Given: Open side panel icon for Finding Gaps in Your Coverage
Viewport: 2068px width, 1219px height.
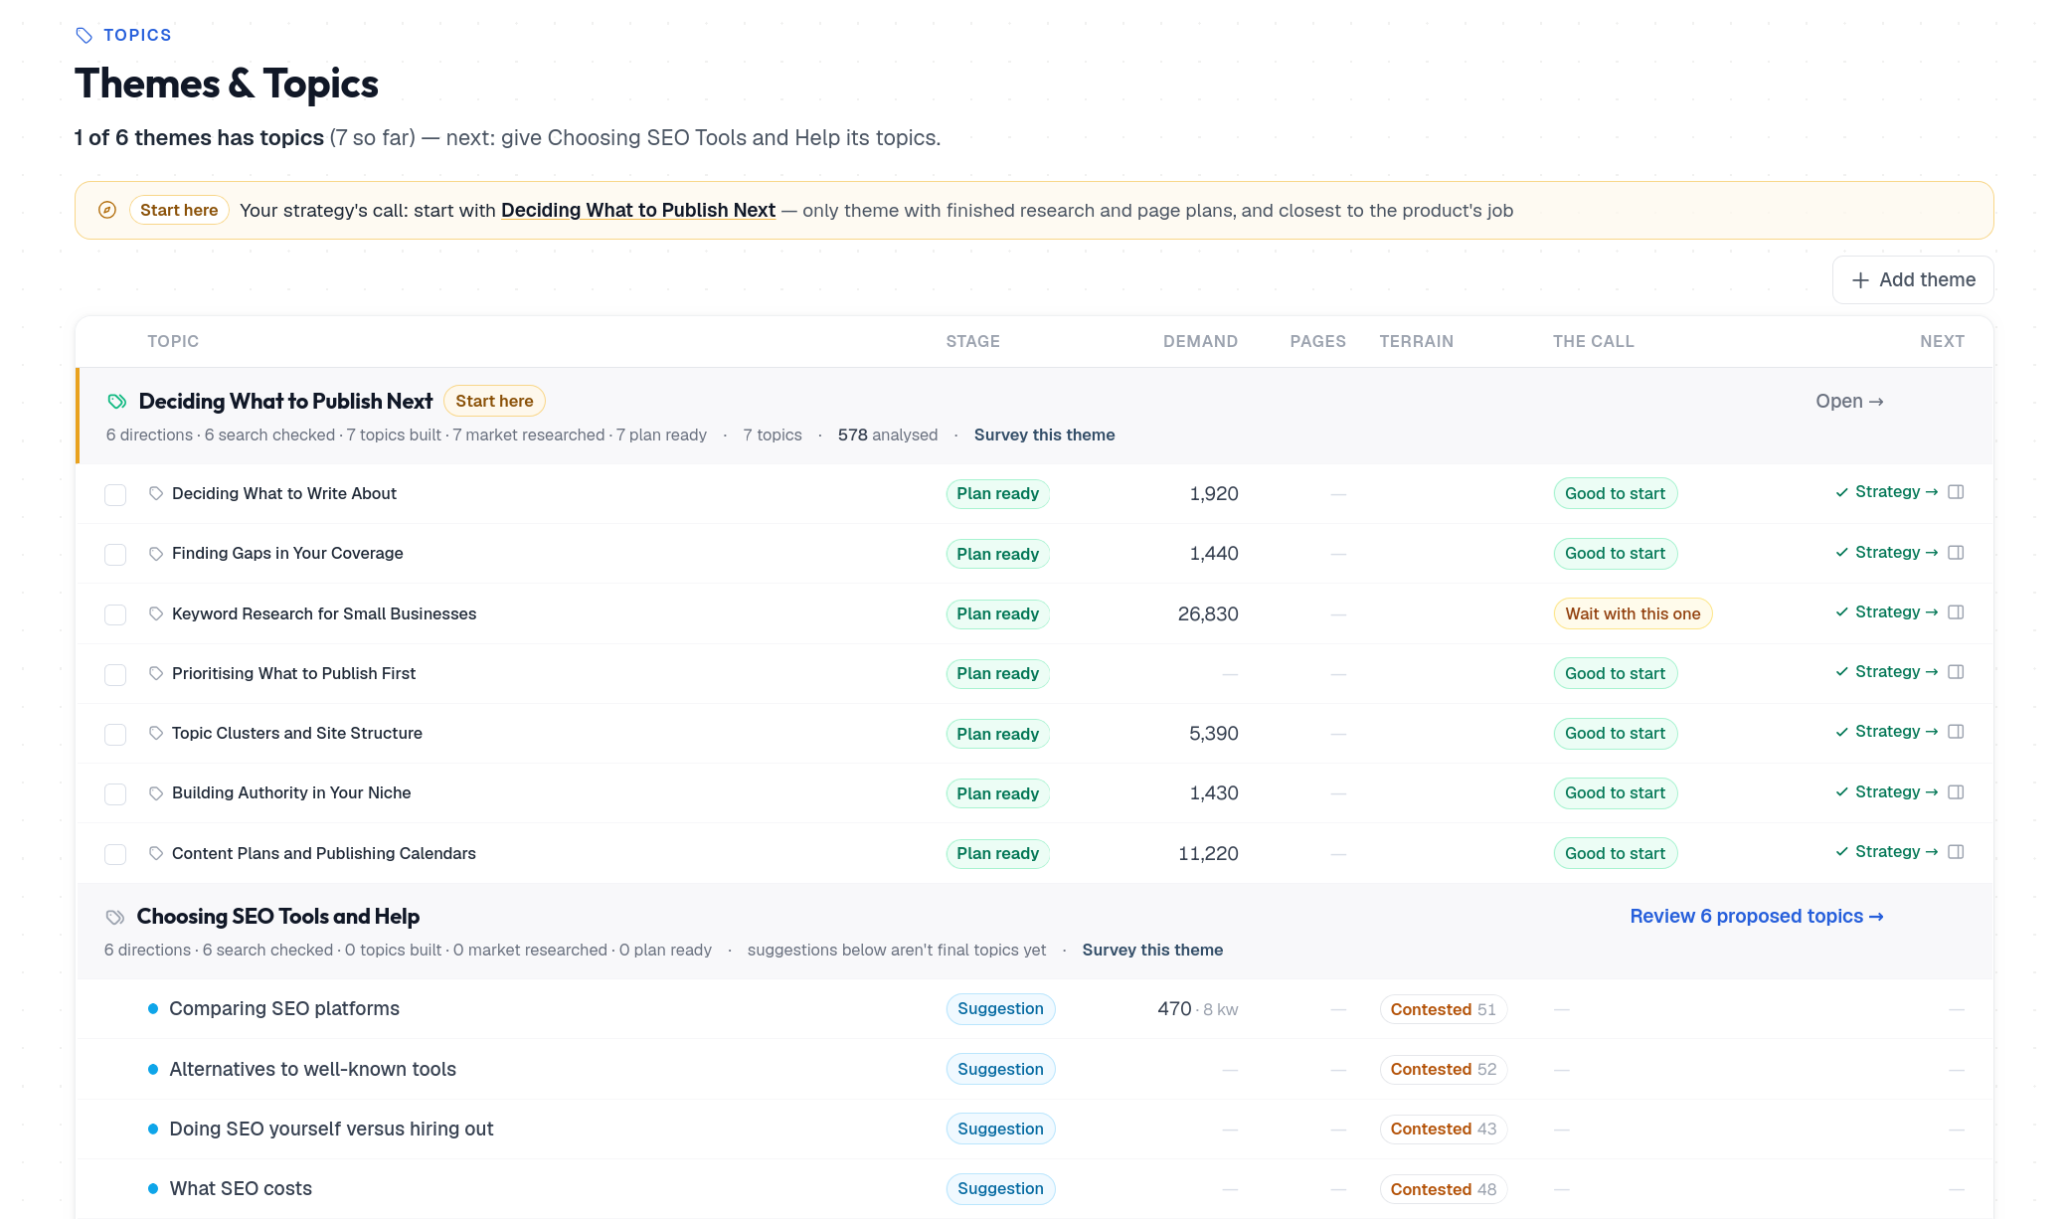Looking at the screenshot, I should click(x=1956, y=552).
